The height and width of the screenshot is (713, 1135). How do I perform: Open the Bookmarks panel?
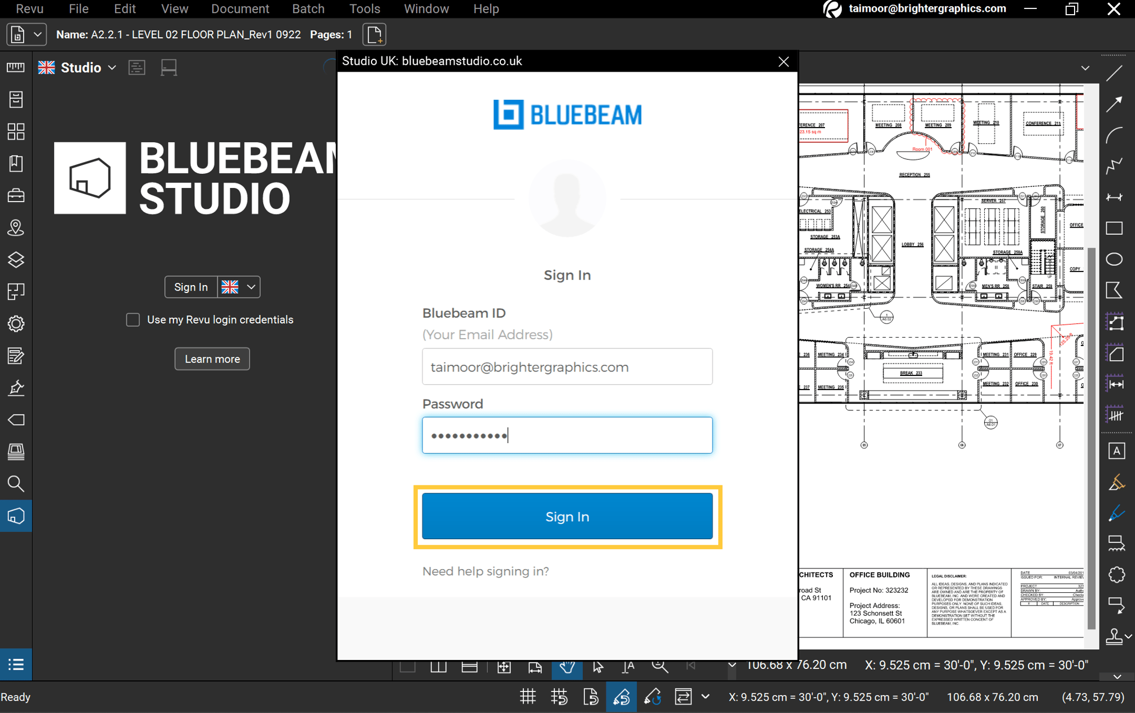point(16,163)
